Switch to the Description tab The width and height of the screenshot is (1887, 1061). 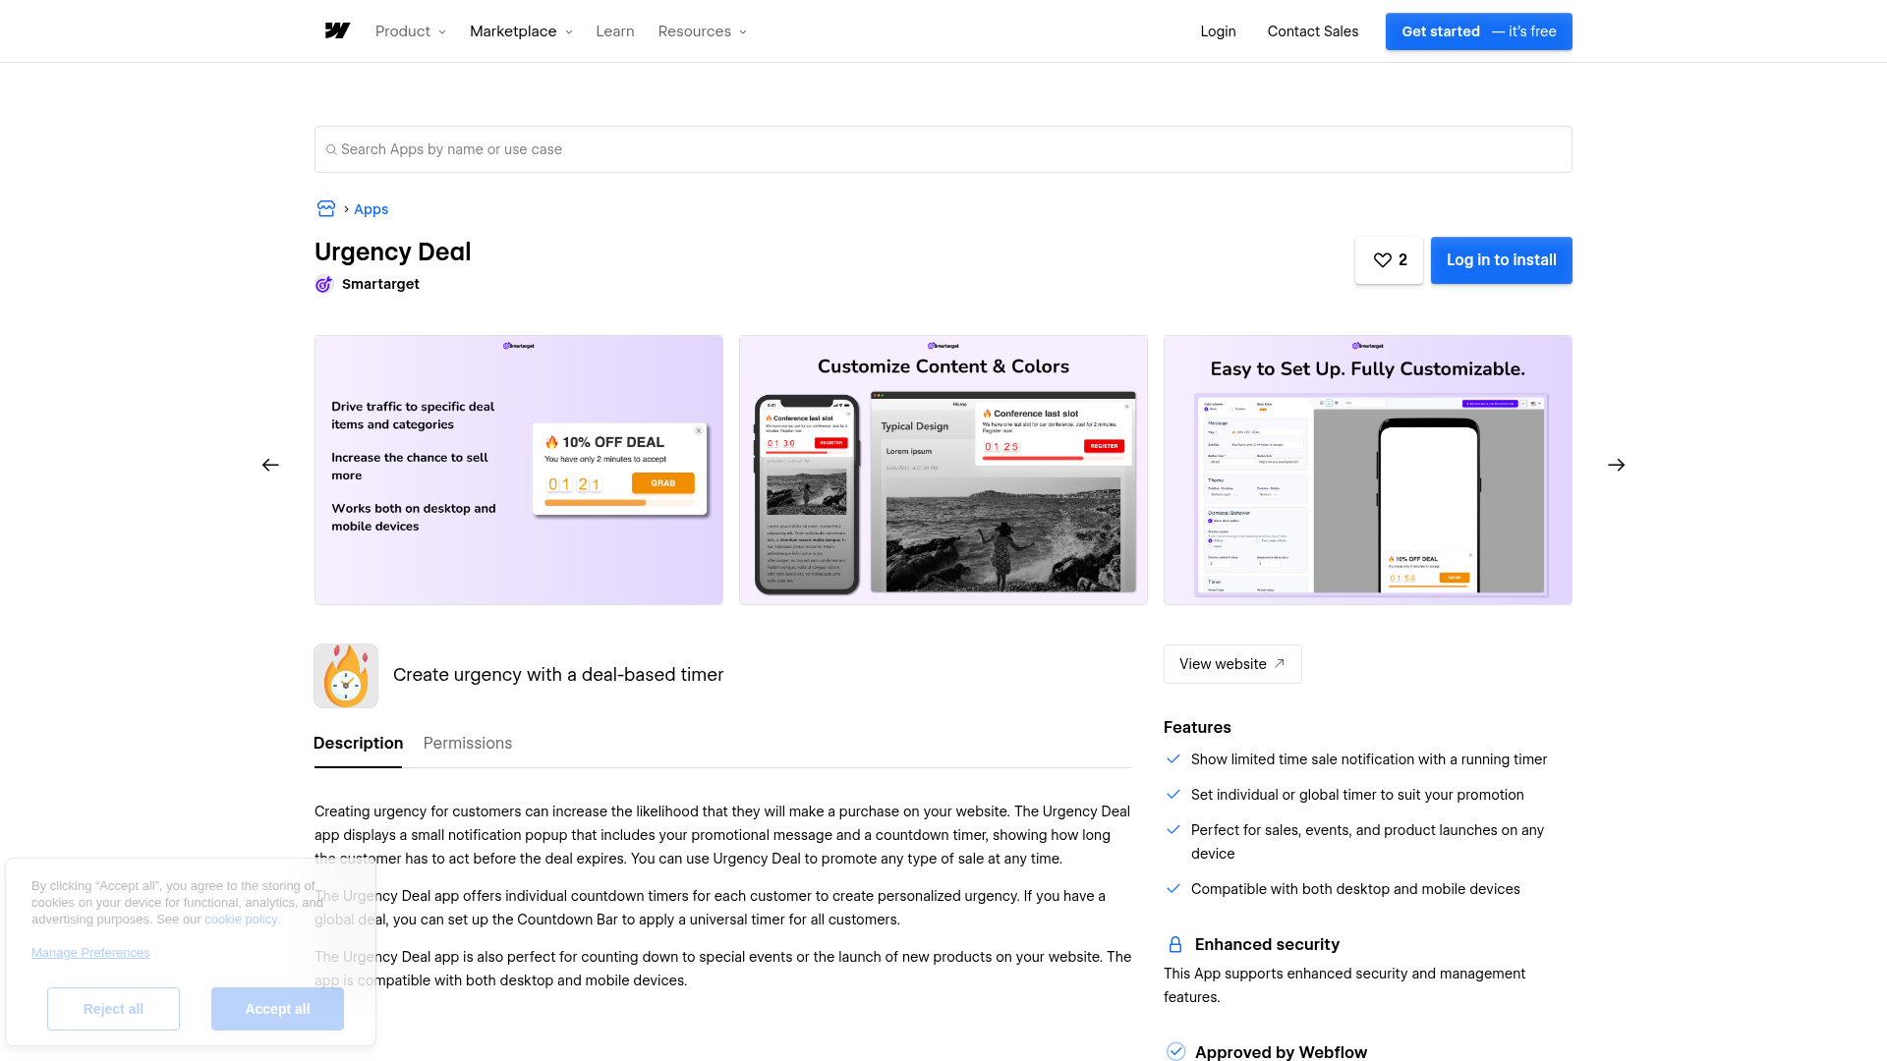[358, 744]
